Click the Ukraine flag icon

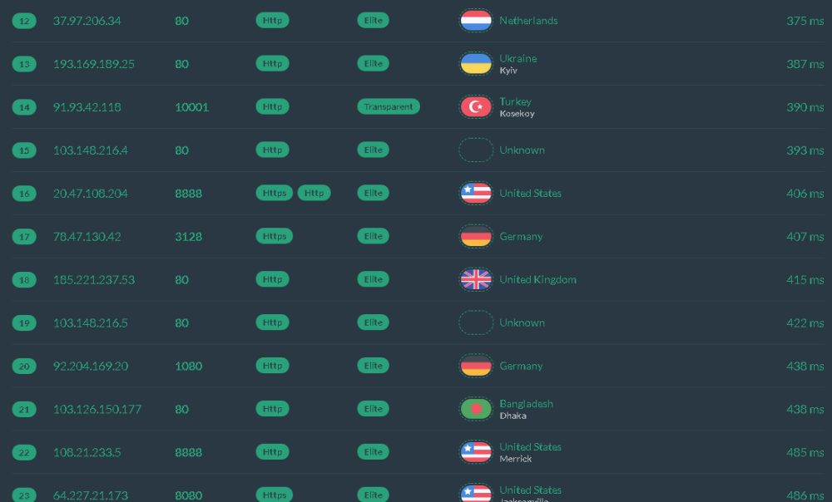[x=476, y=64]
